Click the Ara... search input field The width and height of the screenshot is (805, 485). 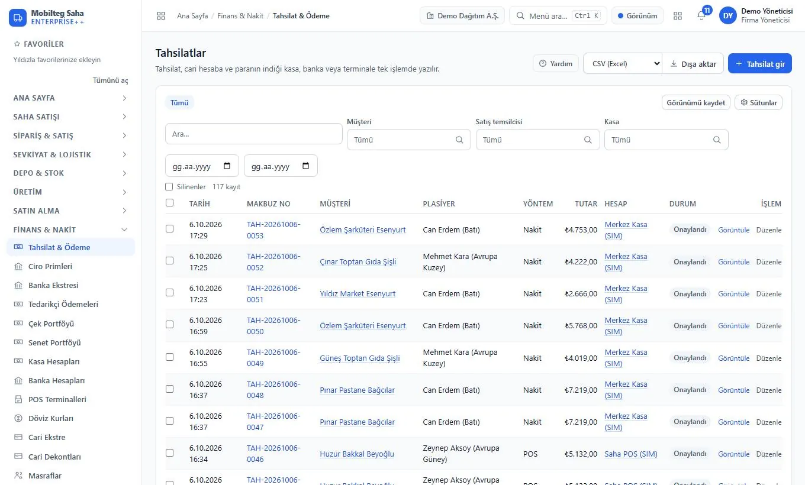point(254,134)
